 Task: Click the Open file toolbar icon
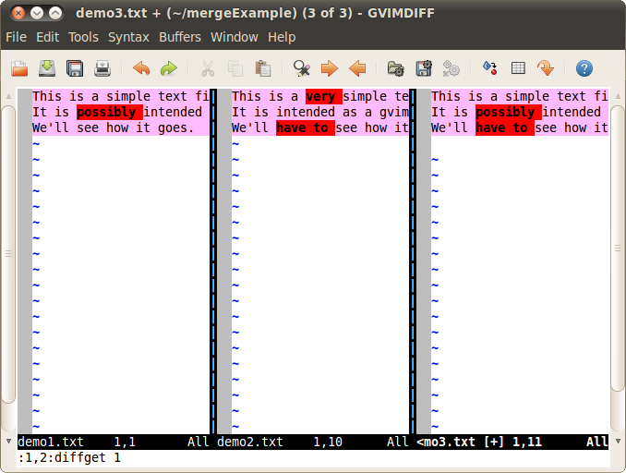point(19,68)
